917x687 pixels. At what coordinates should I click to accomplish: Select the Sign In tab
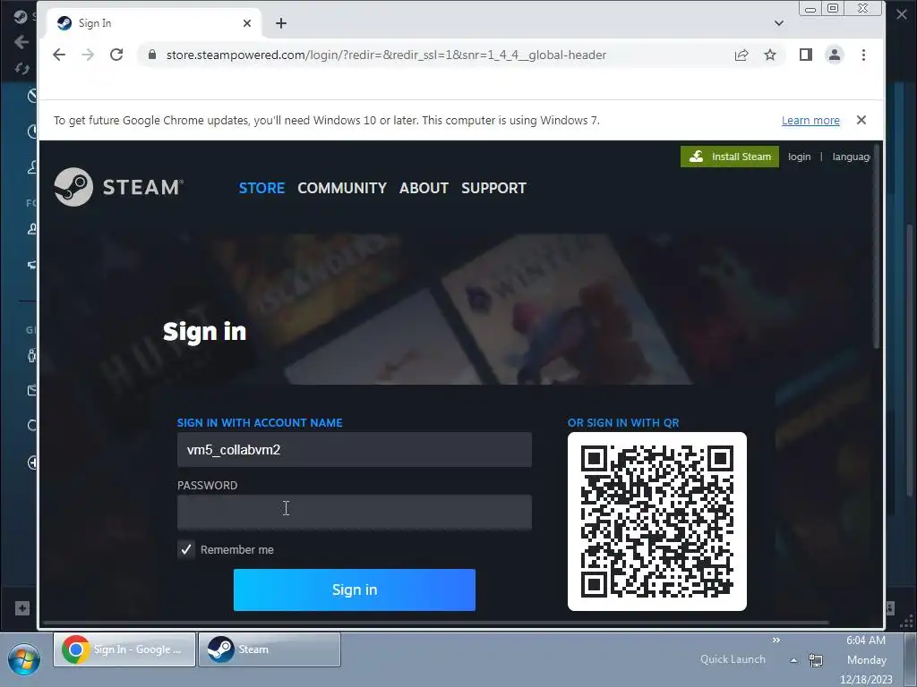pyautogui.click(x=152, y=23)
